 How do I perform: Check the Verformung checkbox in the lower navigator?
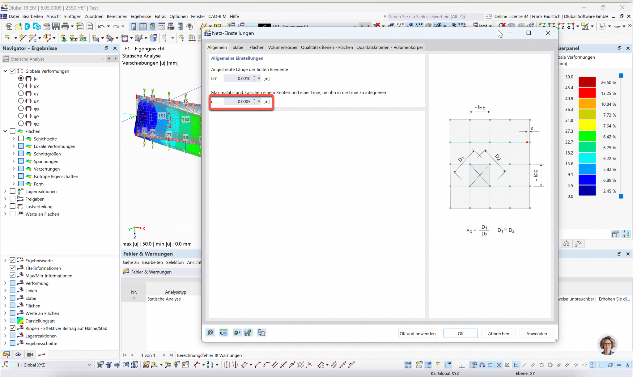pos(13,283)
